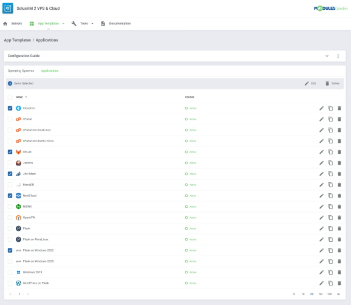Viewport: 351px width, 305px height.
Task: Open the Tools dropdown menu
Action: pos(83,24)
